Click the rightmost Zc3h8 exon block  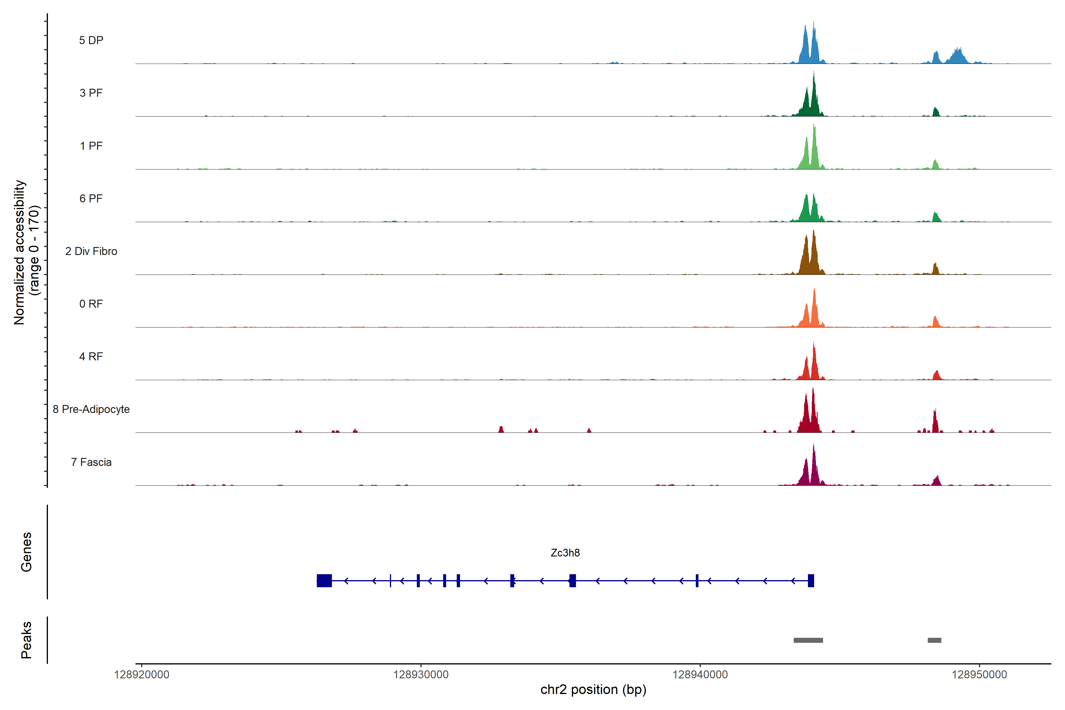coord(811,580)
